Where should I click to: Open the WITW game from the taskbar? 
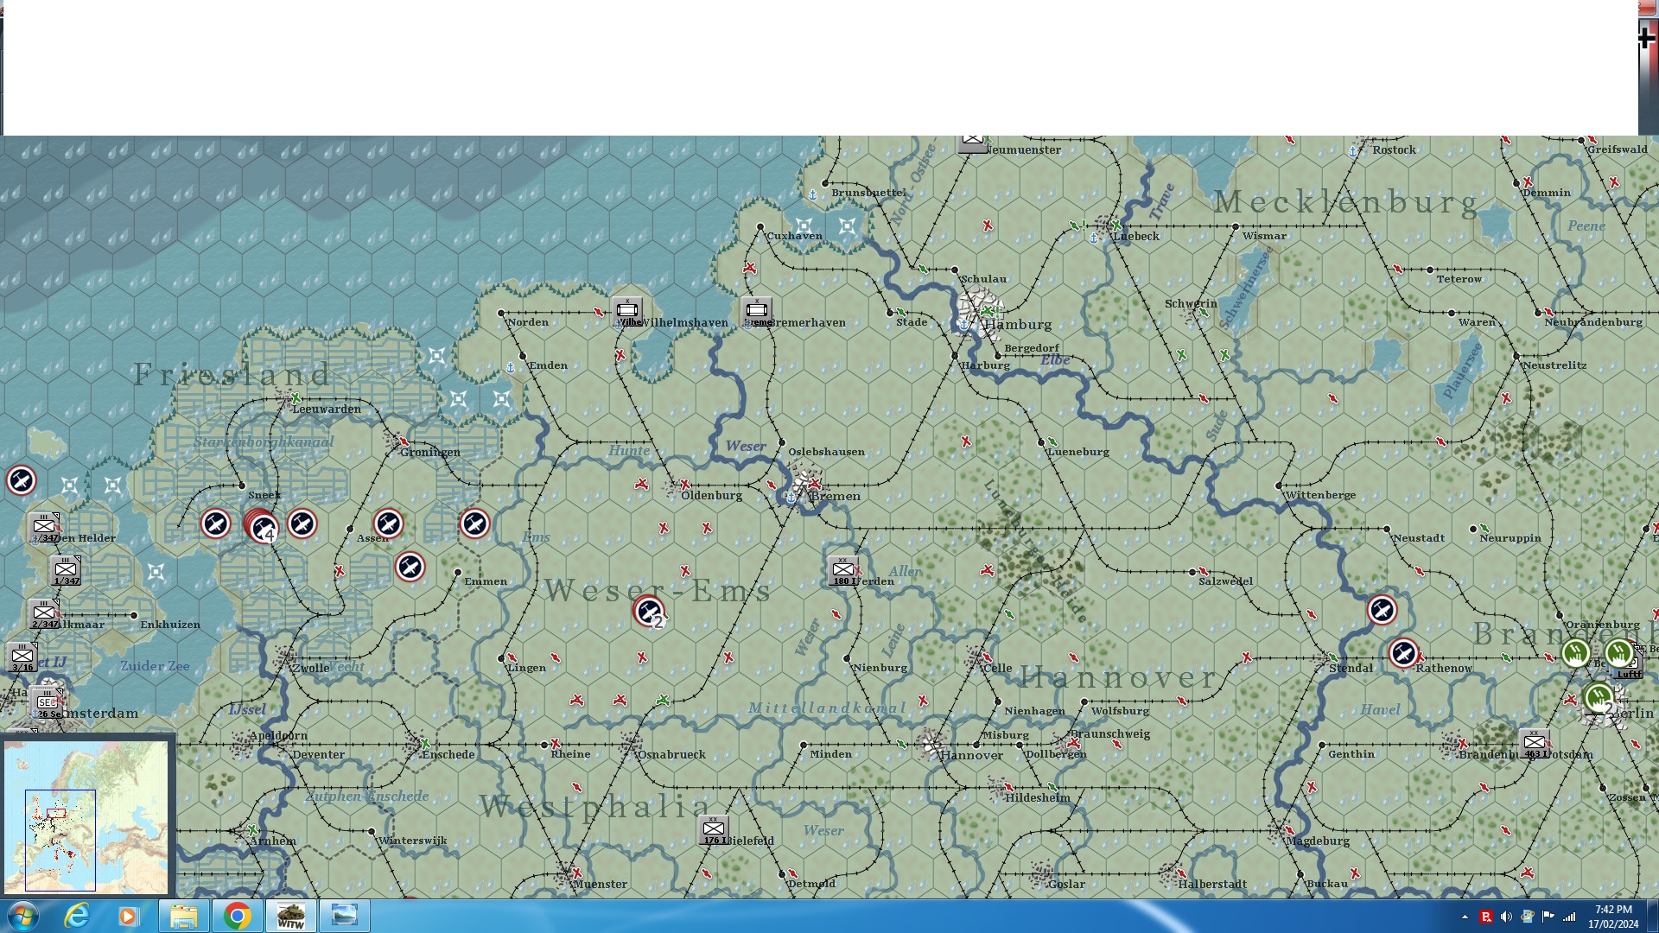click(x=291, y=916)
